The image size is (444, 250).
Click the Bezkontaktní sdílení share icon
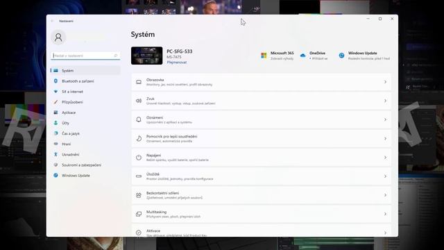click(x=139, y=195)
